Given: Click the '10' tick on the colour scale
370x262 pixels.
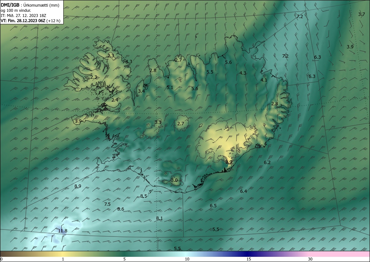Looking at the screenshot, I should [x=187, y=259].
